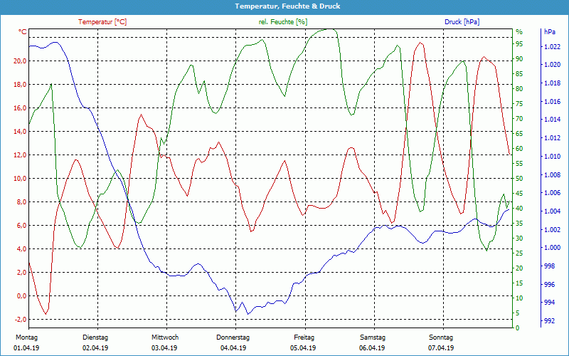Click the date '02.04.19'

coord(95,348)
